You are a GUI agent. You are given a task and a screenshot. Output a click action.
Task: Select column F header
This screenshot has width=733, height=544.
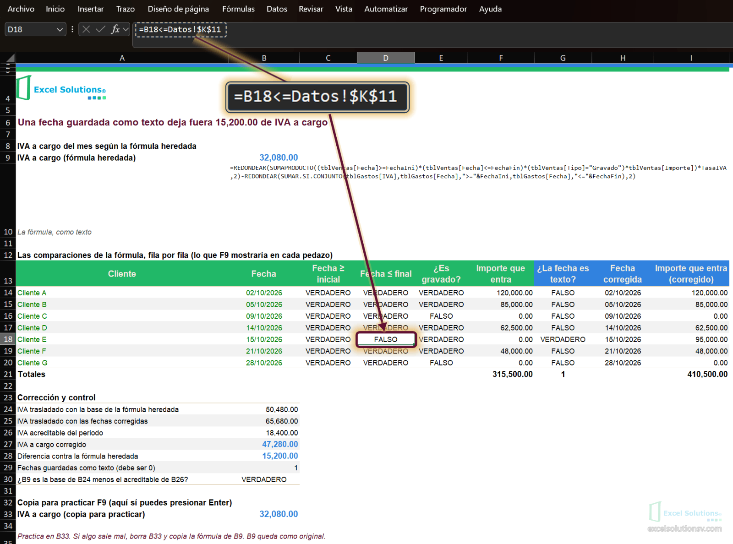[501, 58]
